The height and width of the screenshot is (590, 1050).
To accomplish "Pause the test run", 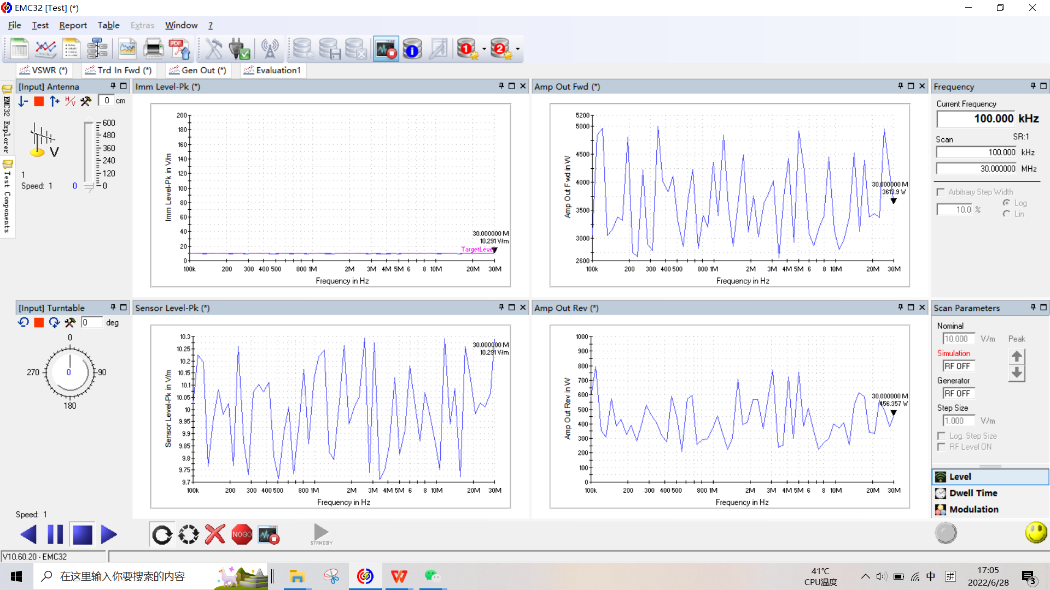I will [x=55, y=534].
